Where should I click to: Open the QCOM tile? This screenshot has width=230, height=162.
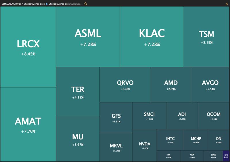click(x=214, y=116)
